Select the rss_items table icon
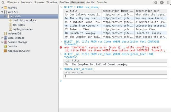The width and height of the screenshot is (171, 112). (x=11, y=25)
